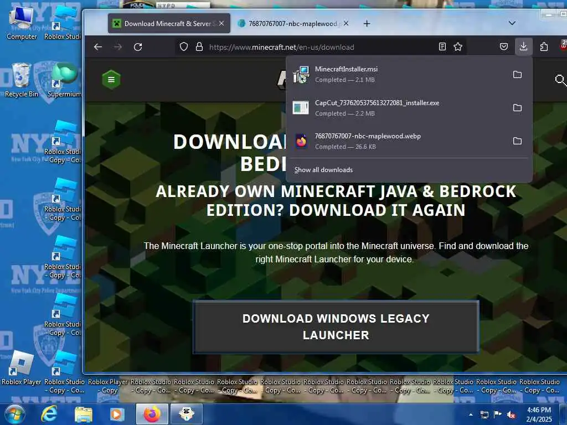
Task: Click the taskbar clock showing 4:46 PM
Action: [x=539, y=414]
